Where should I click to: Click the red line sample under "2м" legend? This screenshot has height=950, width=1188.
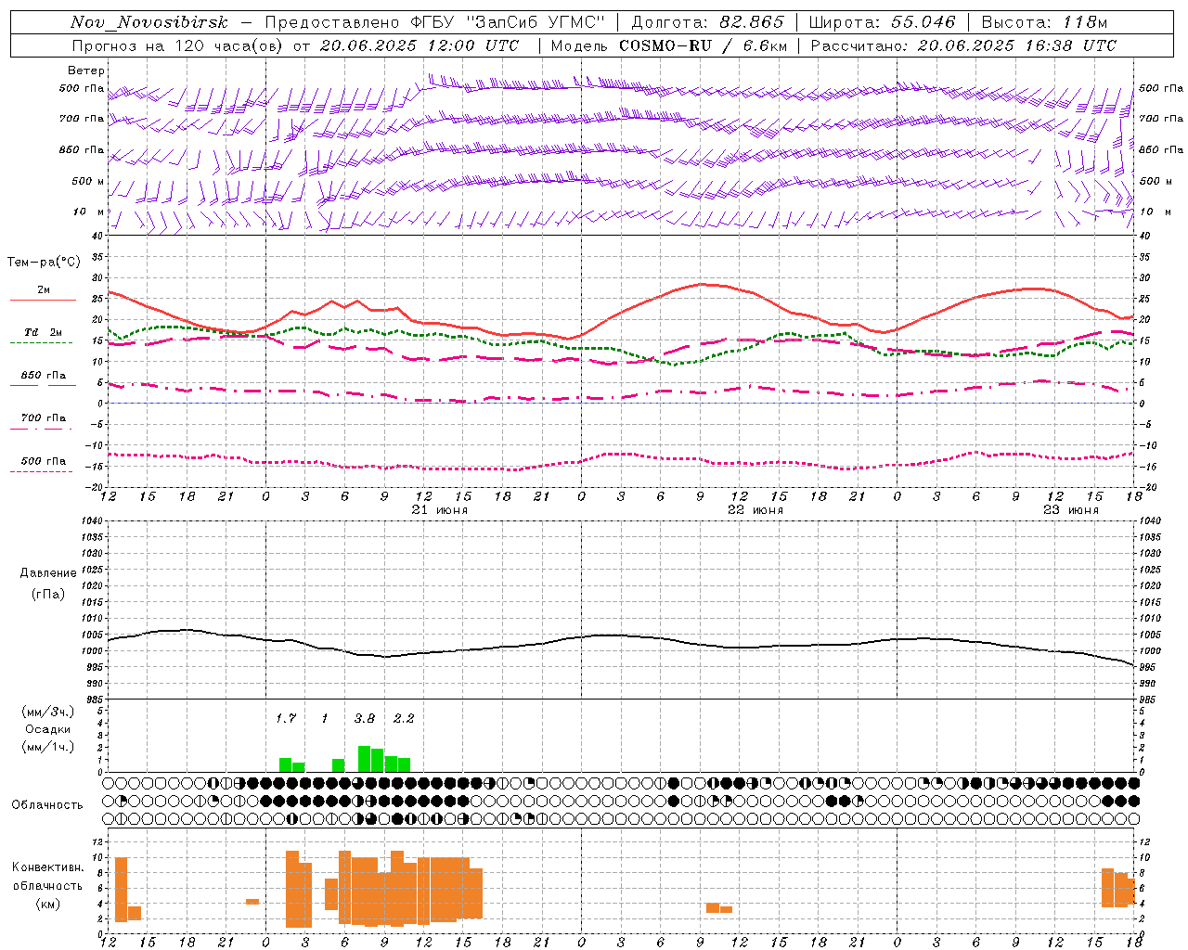pyautogui.click(x=43, y=300)
